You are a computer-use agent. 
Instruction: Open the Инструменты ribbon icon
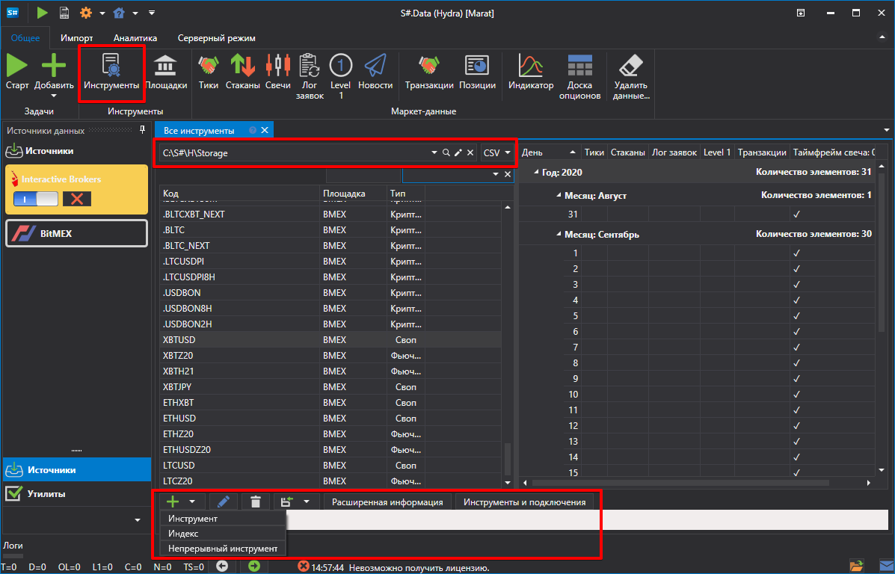click(111, 72)
